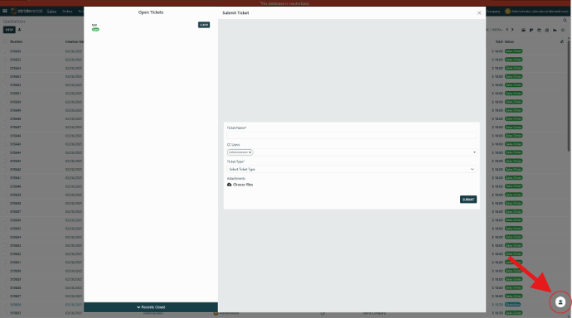Screen dimensions: 572x318
Task: Click the search magnifier icon
Action: [x=565, y=21]
